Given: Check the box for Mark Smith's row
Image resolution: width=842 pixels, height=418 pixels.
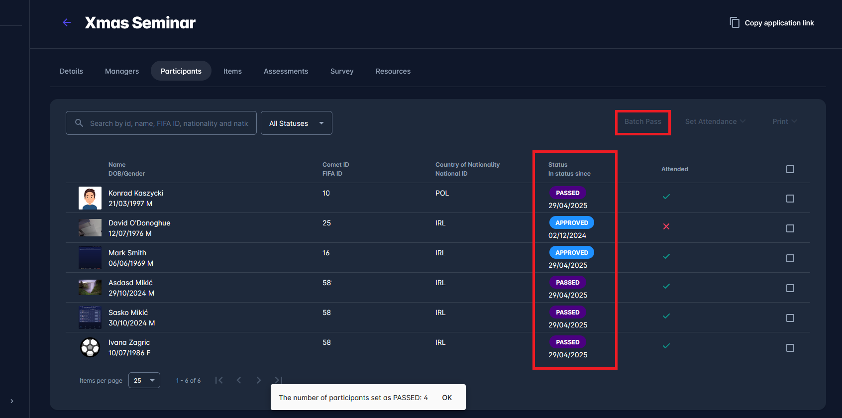Looking at the screenshot, I should (x=790, y=258).
